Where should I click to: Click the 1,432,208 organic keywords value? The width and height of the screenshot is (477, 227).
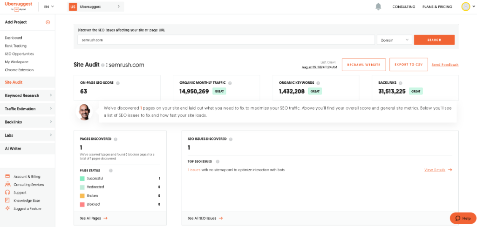(x=292, y=91)
